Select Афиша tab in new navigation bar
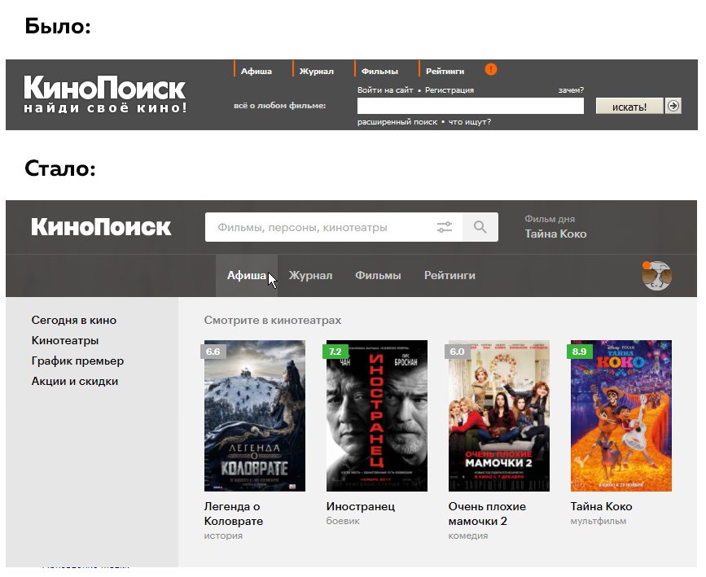 tap(246, 275)
